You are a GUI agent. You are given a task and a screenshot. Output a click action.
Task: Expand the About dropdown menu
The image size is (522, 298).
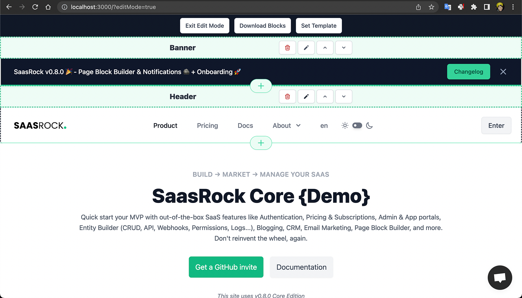pyautogui.click(x=287, y=125)
